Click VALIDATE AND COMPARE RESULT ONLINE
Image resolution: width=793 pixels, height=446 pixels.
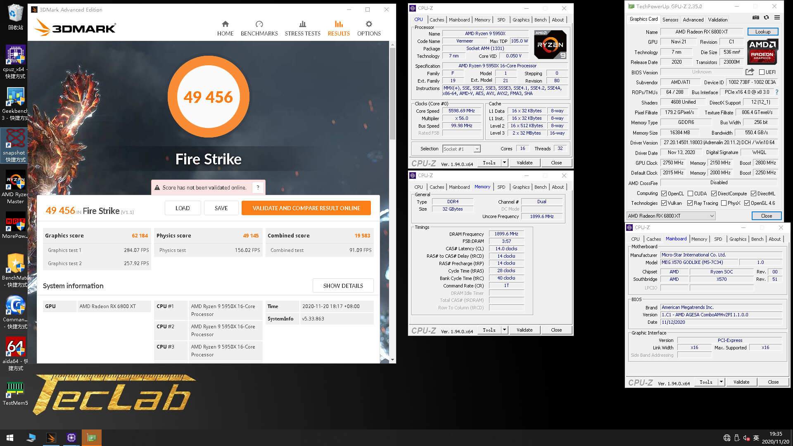[x=306, y=208]
